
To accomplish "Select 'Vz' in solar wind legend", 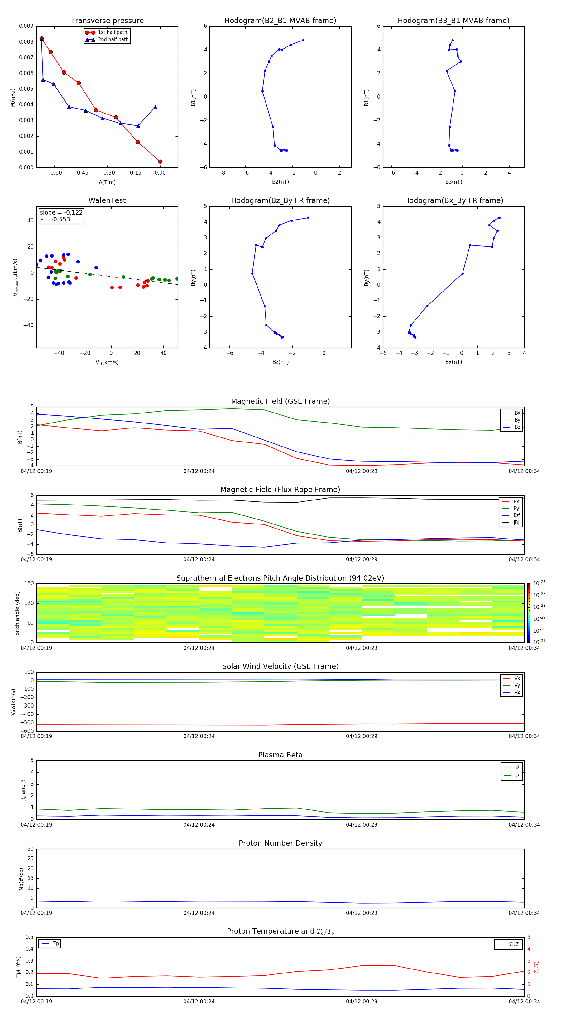I will pyautogui.click(x=511, y=692).
